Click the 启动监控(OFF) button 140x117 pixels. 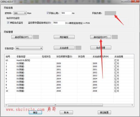[101, 37]
